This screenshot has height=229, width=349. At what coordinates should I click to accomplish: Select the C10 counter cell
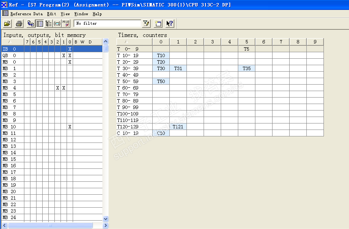(x=161, y=133)
